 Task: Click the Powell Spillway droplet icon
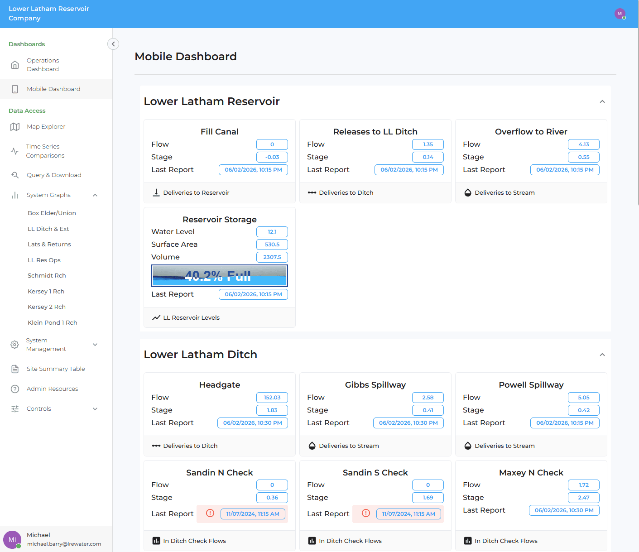coord(468,446)
